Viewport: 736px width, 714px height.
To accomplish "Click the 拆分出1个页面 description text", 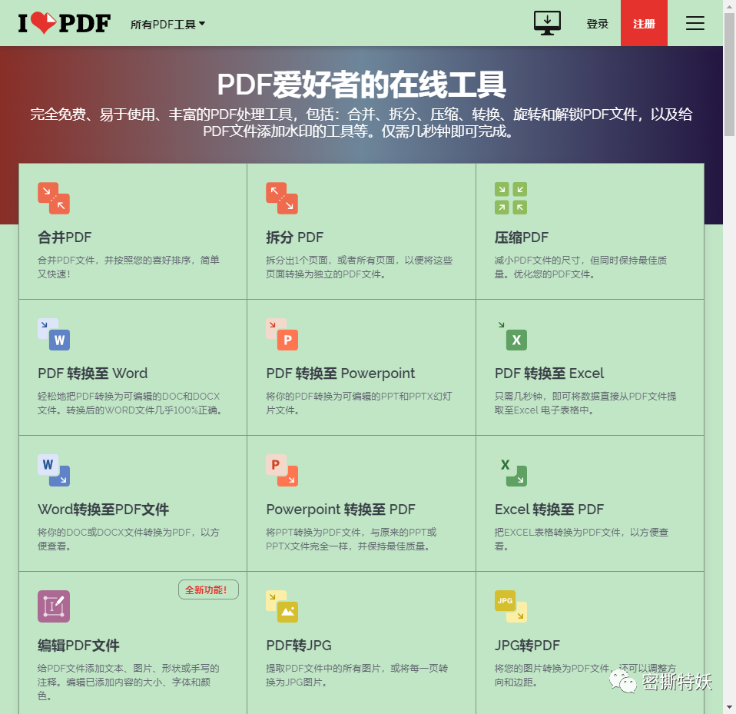I will 359,267.
